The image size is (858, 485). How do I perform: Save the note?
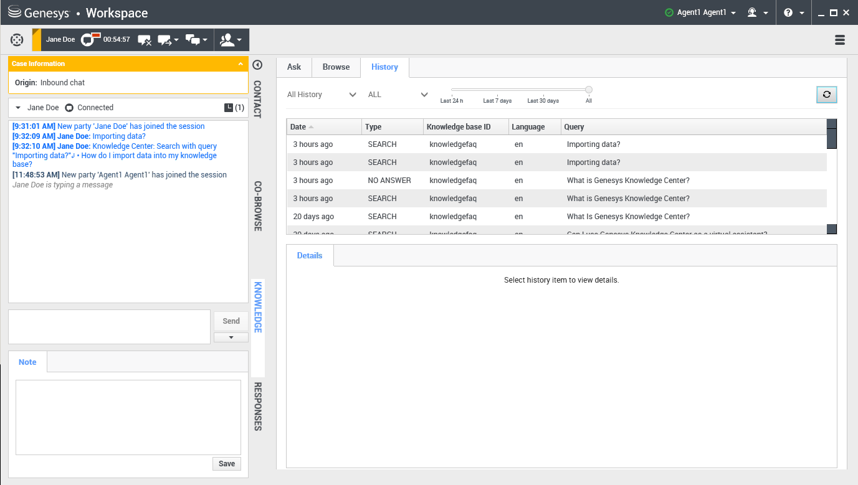point(227,464)
